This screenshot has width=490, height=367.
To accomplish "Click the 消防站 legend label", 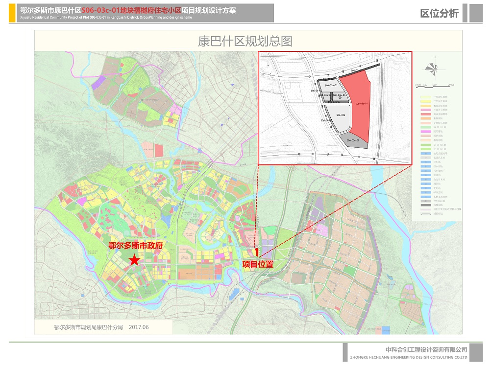I will (x=437, y=184).
